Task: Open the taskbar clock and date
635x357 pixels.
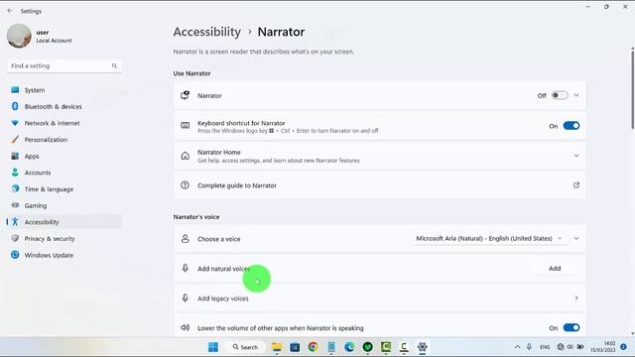Action: [603, 347]
